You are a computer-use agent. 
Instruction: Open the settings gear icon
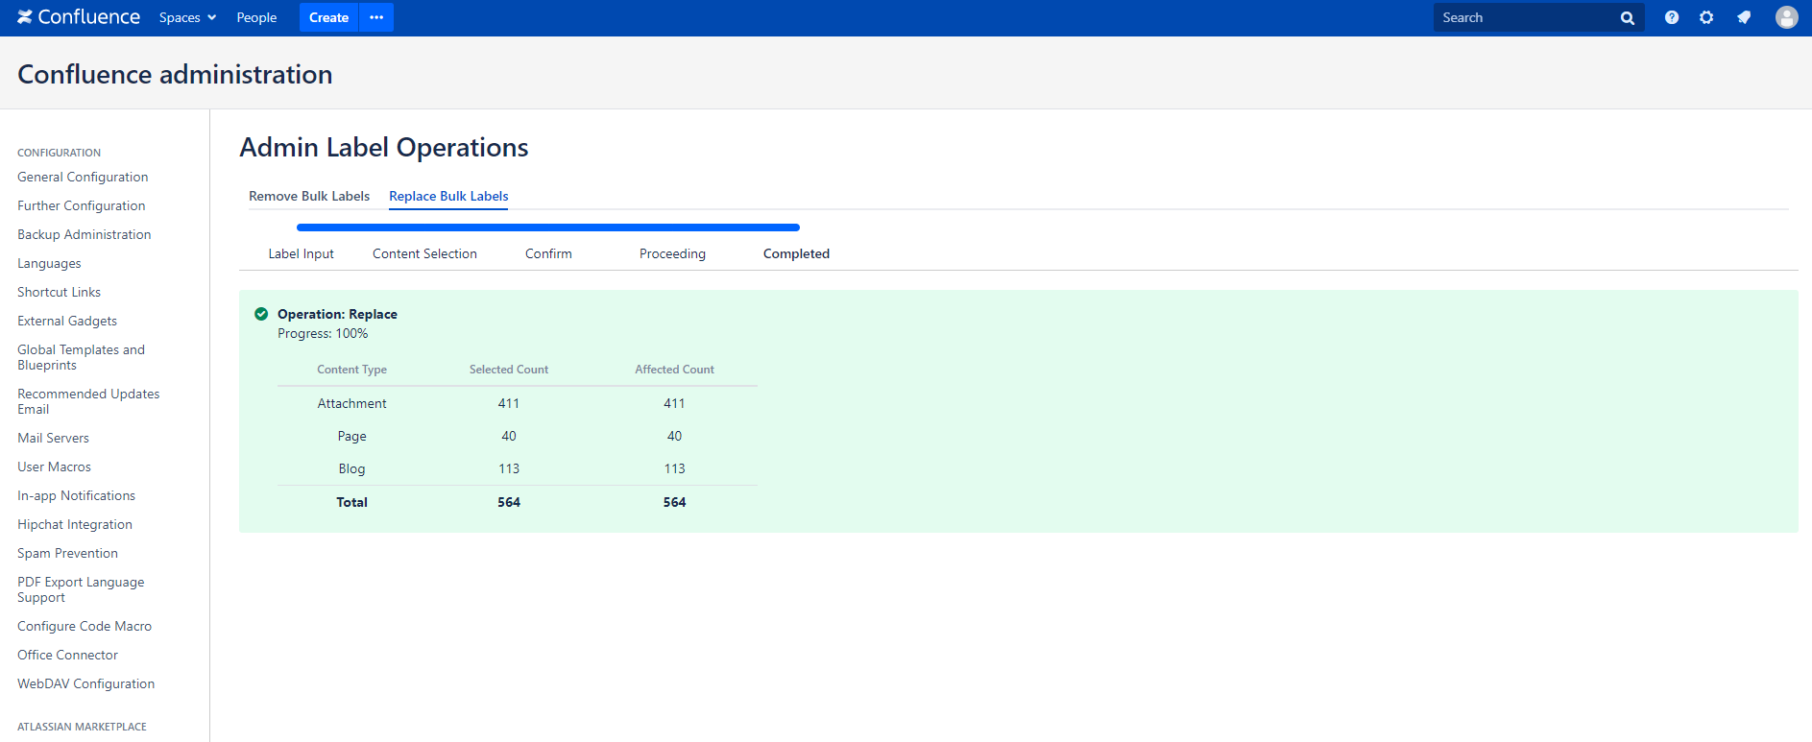[x=1706, y=17]
